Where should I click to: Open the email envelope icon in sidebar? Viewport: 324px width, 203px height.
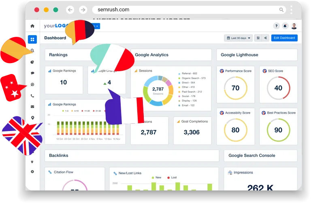point(32,107)
